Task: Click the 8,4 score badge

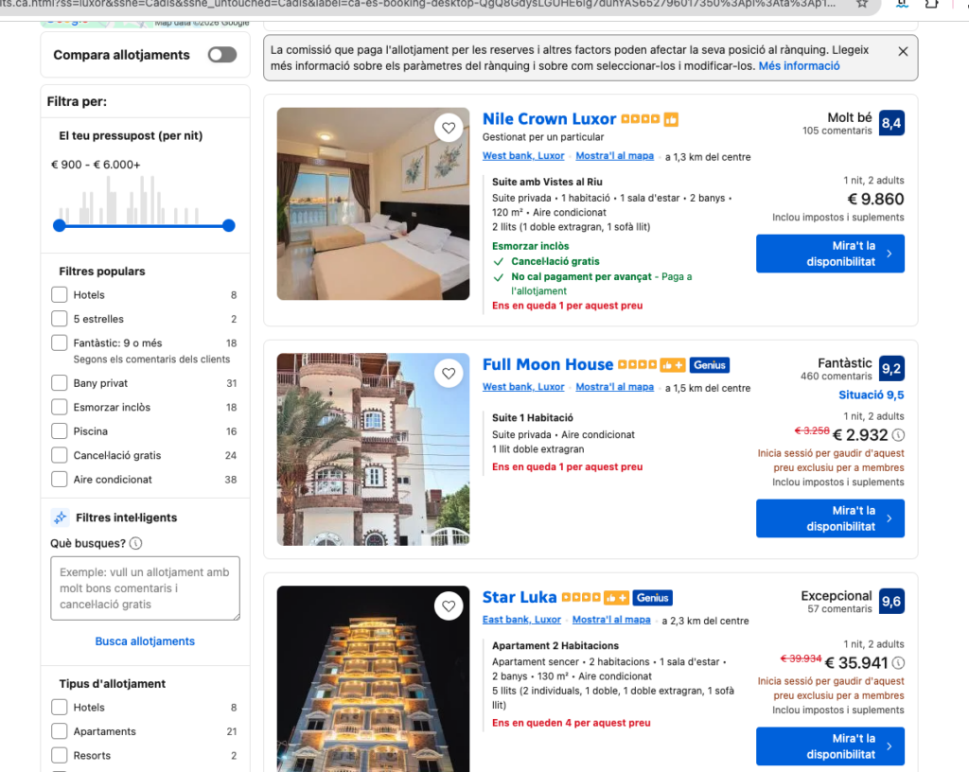Action: pyautogui.click(x=891, y=123)
